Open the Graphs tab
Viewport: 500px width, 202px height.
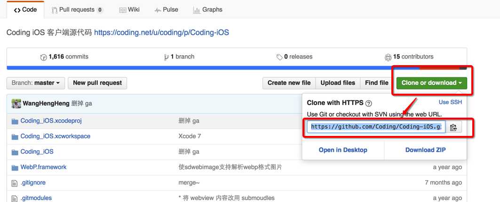tap(207, 10)
